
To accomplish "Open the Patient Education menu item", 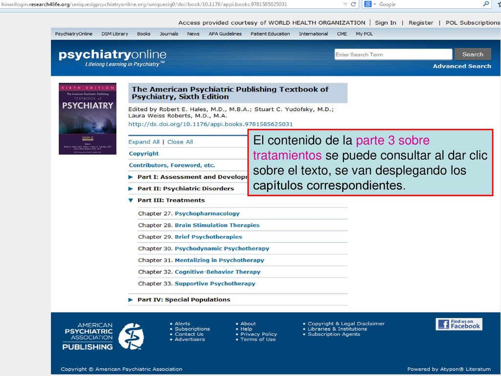I will pyautogui.click(x=270, y=34).
